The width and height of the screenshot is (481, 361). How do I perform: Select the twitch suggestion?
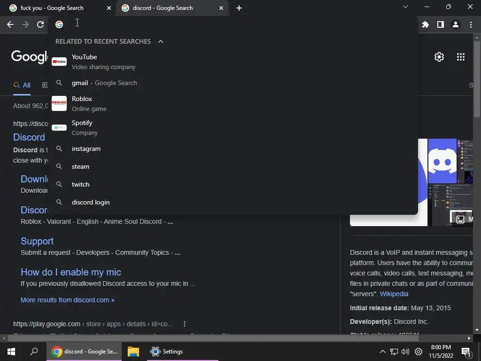[x=233, y=184]
